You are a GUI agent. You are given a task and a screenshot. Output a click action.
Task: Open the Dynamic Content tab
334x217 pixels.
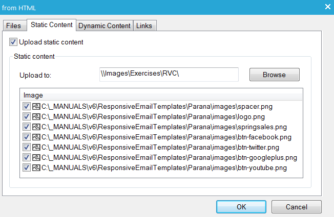tap(105, 26)
